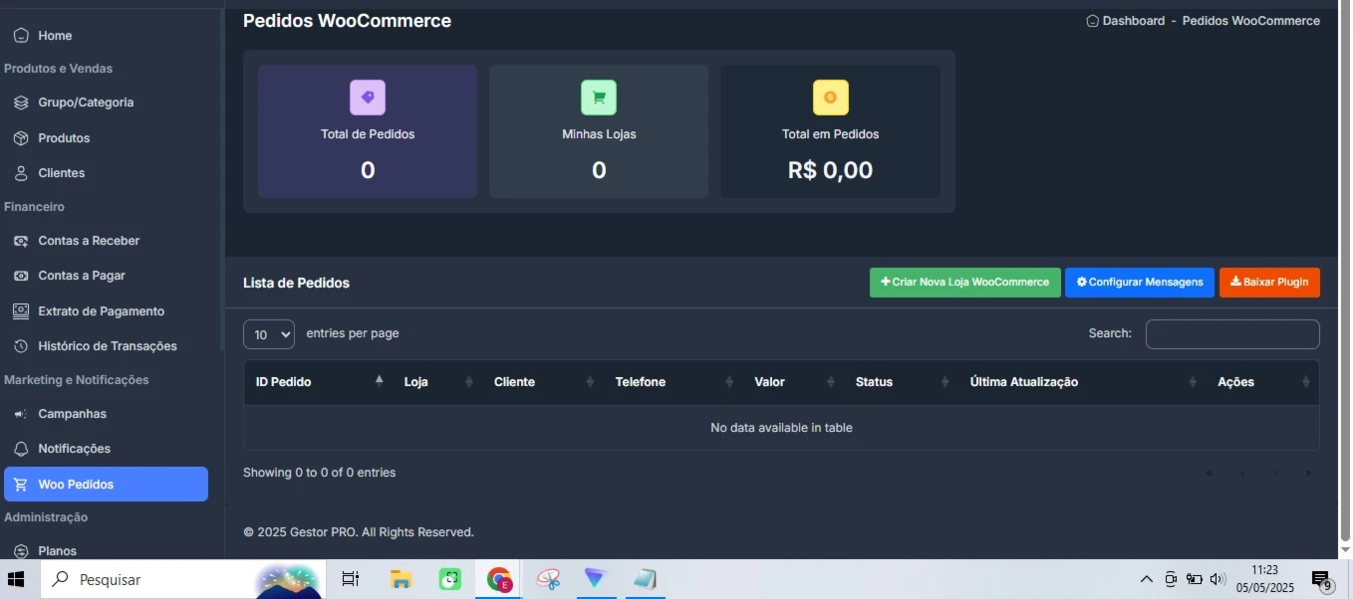Click the Planos icon in sidebar
The height and width of the screenshot is (599, 1353).
click(21, 551)
